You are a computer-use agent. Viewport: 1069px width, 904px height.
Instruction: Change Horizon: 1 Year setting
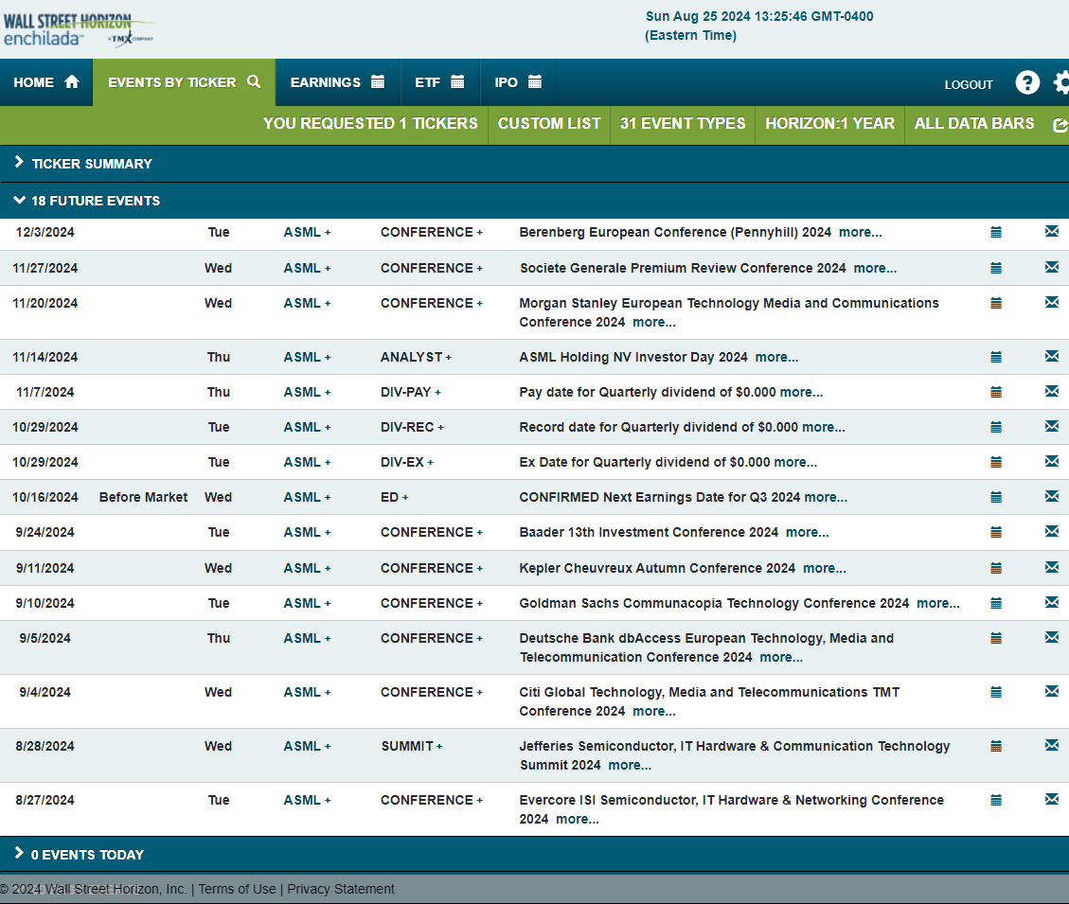(829, 123)
